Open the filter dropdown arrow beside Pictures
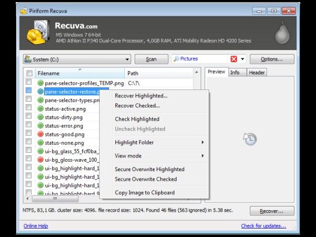The height and width of the screenshot is (237, 316). tap(243, 59)
